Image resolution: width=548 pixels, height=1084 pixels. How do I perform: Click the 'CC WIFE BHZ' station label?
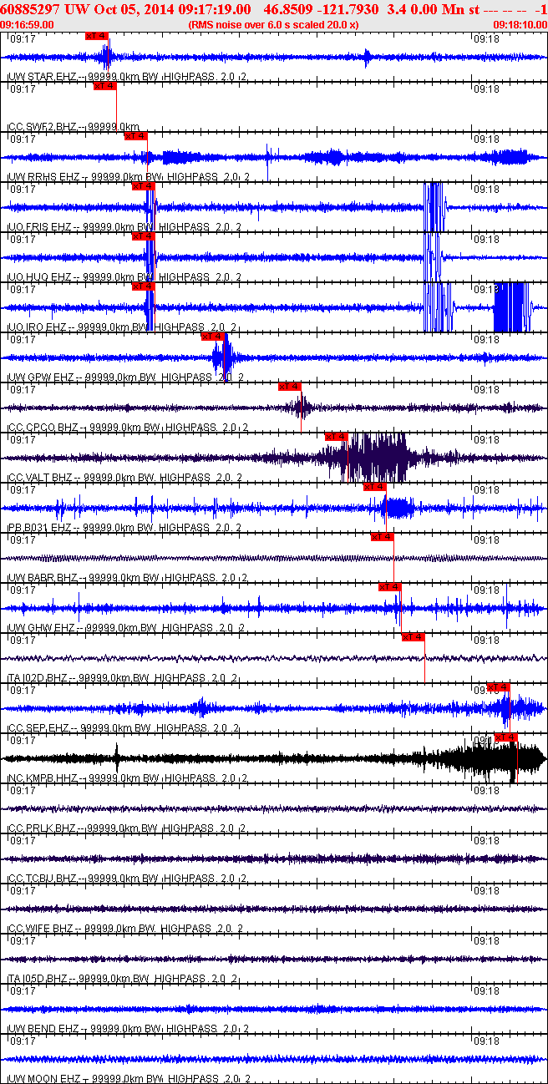coord(43,929)
